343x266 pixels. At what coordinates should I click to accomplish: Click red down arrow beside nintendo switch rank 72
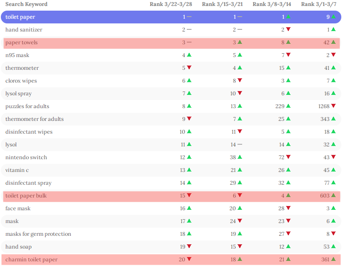tap(288, 157)
